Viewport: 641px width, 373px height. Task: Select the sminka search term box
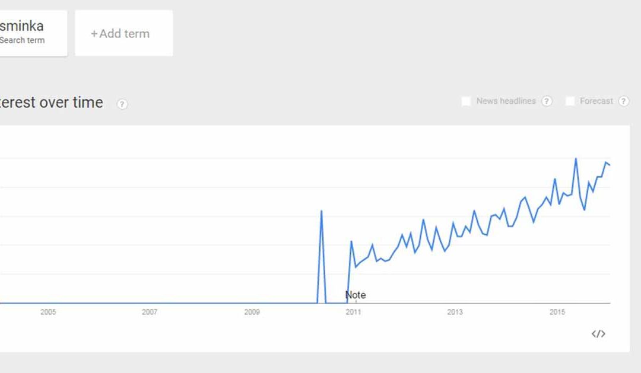pos(30,33)
